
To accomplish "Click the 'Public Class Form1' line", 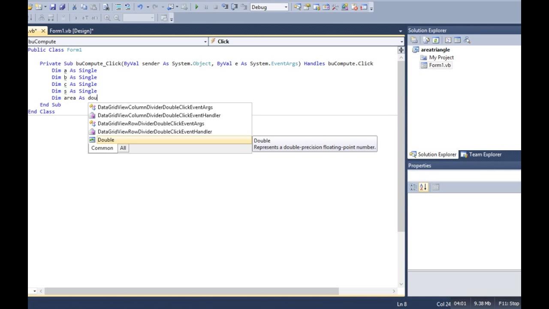I will coord(55,50).
